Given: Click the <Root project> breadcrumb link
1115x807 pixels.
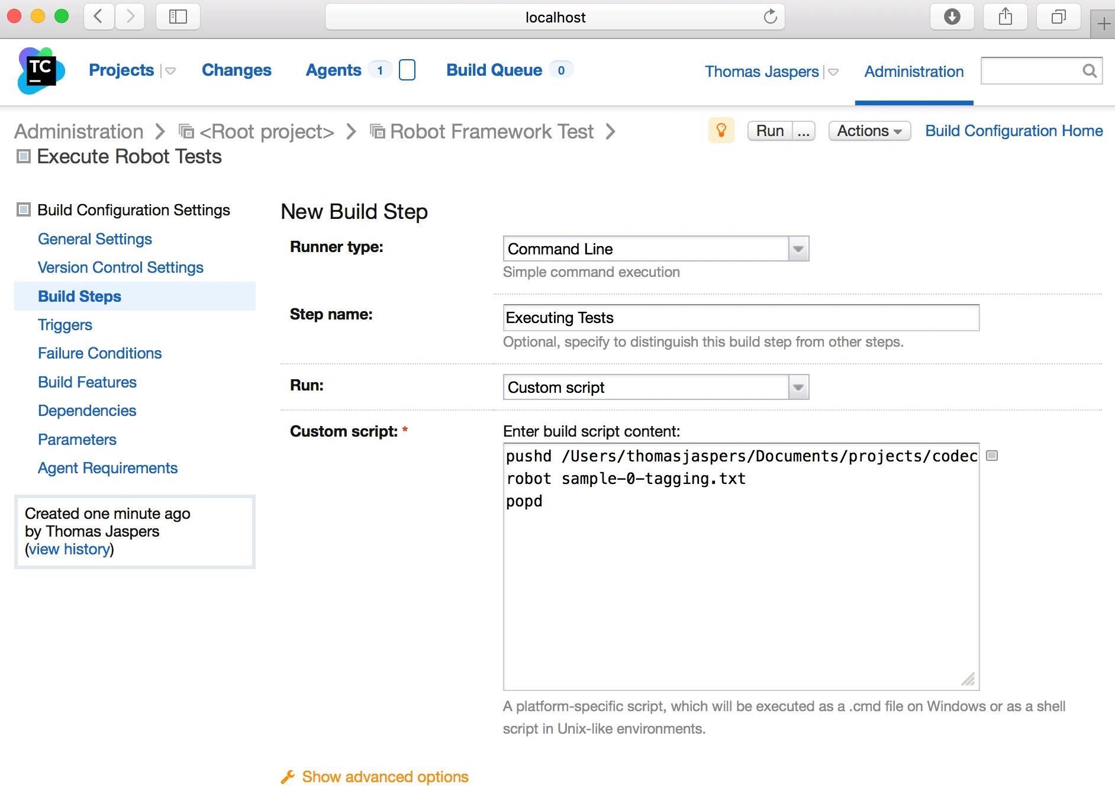Looking at the screenshot, I should point(267,131).
